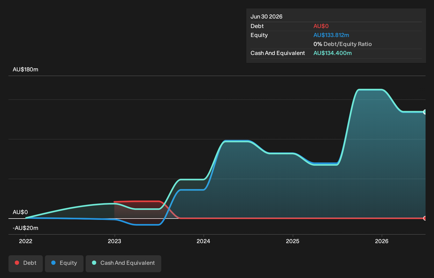Toggle the Debt series legend button
This screenshot has width=434, height=278.
click(x=26, y=263)
